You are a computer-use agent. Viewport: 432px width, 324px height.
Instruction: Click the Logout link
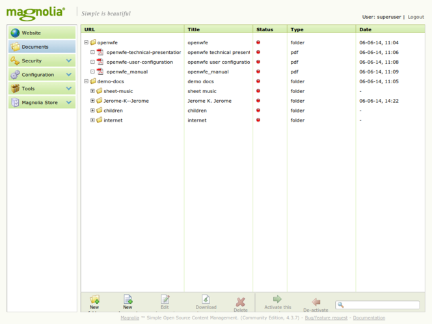coord(416,17)
